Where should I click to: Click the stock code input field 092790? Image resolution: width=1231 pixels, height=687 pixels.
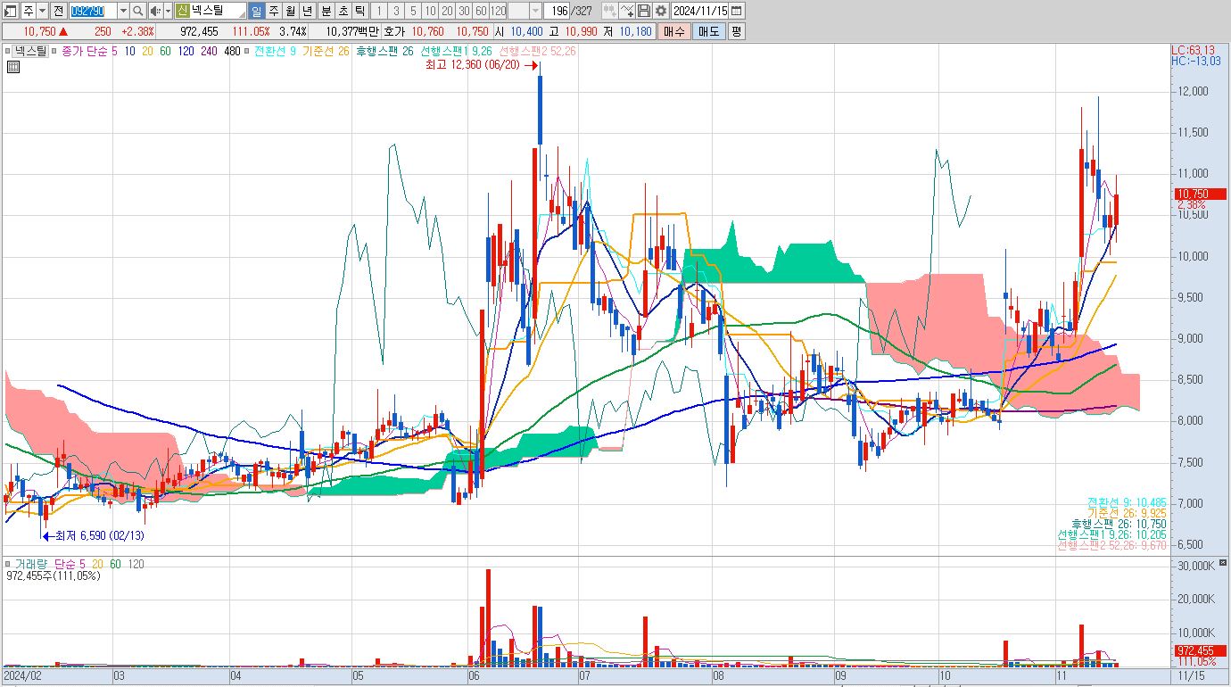click(93, 11)
